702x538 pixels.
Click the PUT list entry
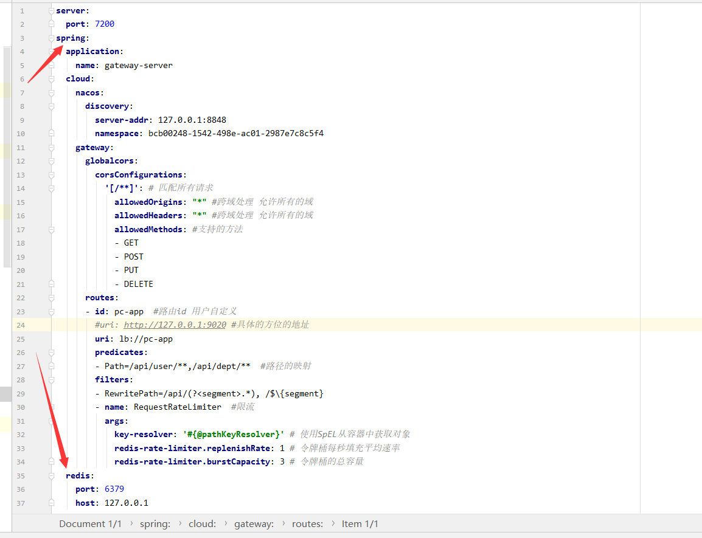pyautogui.click(x=131, y=270)
